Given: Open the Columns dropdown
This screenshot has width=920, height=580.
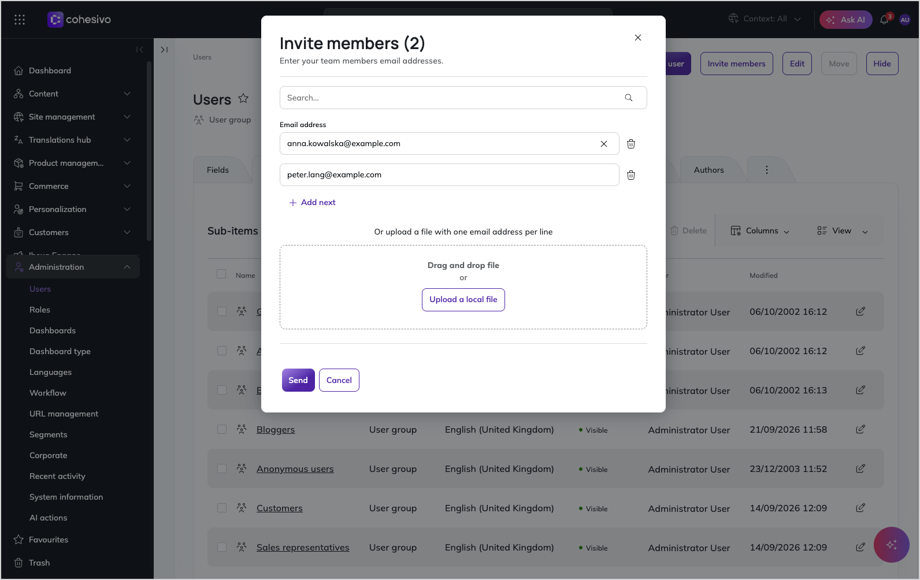Looking at the screenshot, I should coord(760,230).
